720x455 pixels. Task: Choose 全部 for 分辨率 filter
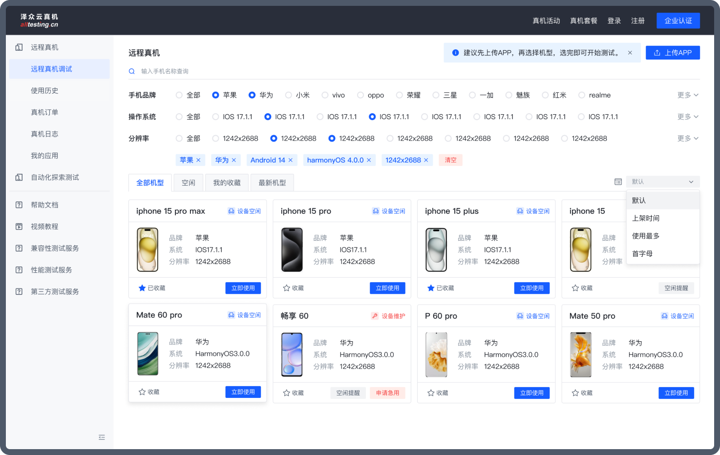(179, 139)
